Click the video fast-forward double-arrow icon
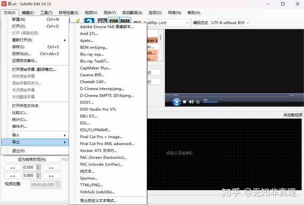The image size is (304, 205). 292,96
